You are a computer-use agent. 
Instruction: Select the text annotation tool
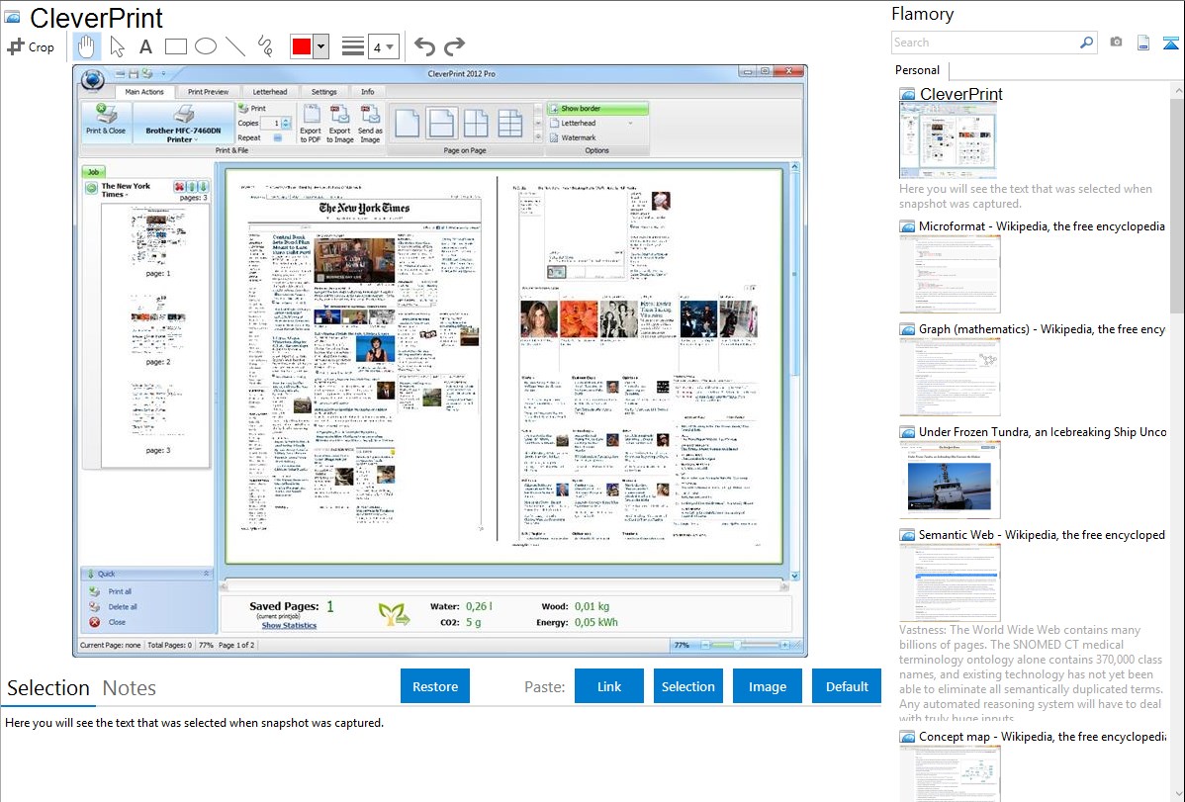[145, 46]
